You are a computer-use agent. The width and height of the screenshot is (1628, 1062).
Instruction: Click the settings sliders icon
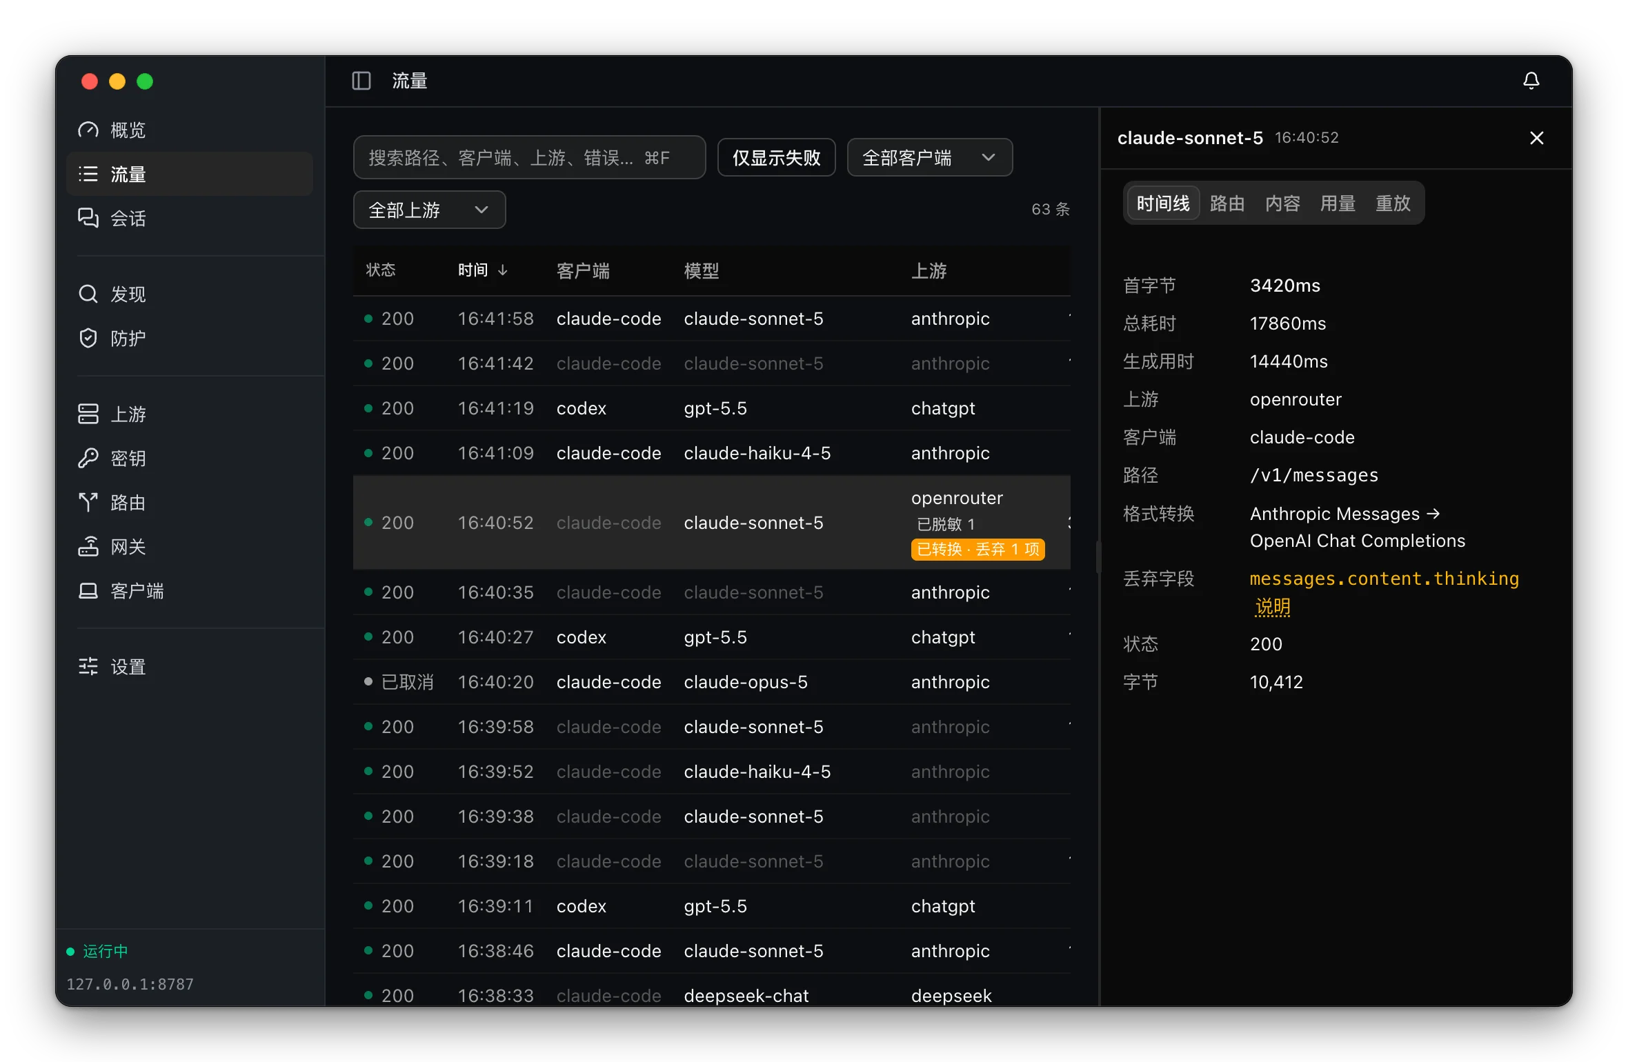[x=88, y=666]
